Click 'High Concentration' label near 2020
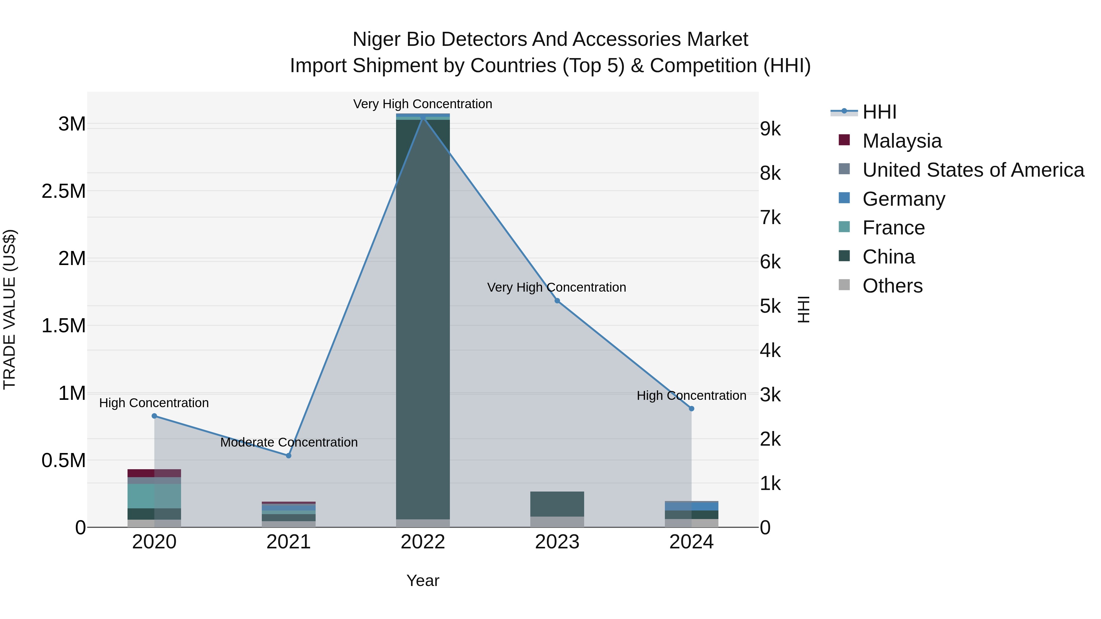Viewport: 1101px width, 619px height. (x=154, y=403)
